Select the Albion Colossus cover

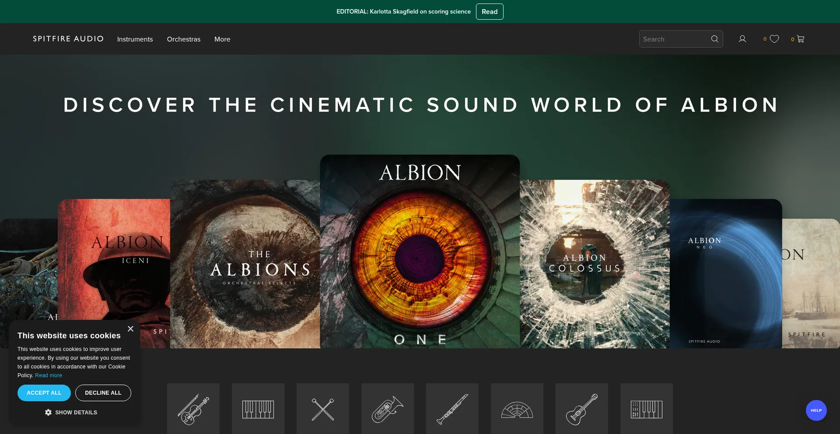[x=595, y=264]
